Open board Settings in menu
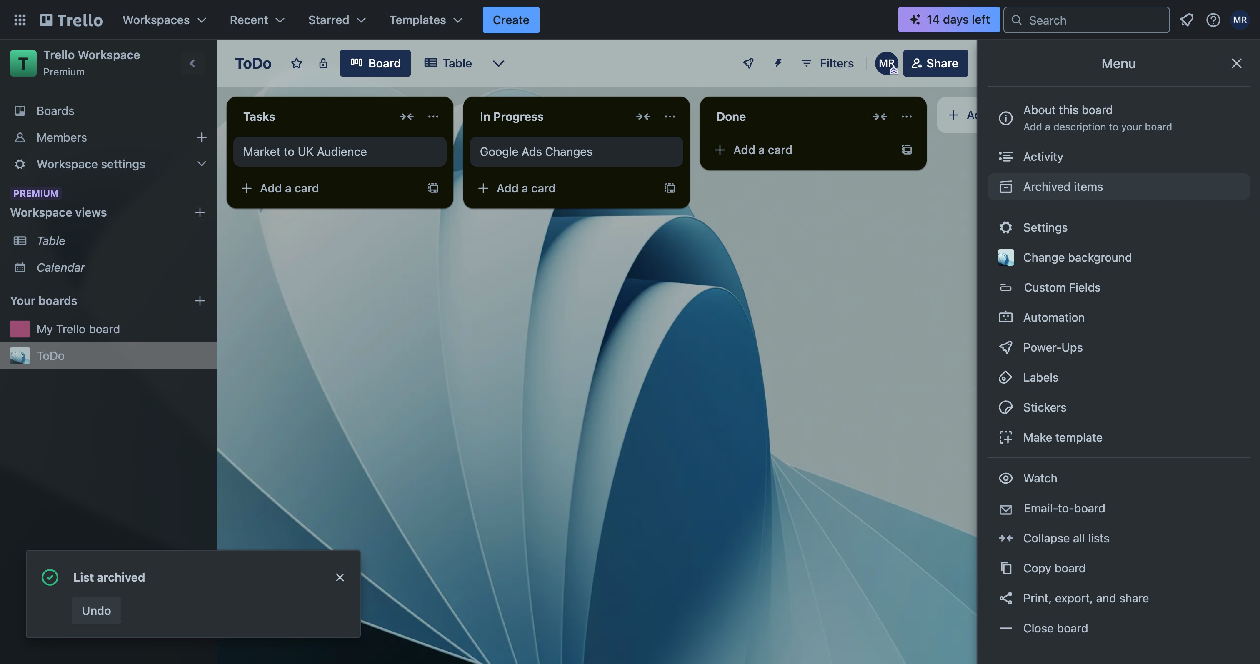Viewport: 1260px width, 664px height. (1118, 228)
